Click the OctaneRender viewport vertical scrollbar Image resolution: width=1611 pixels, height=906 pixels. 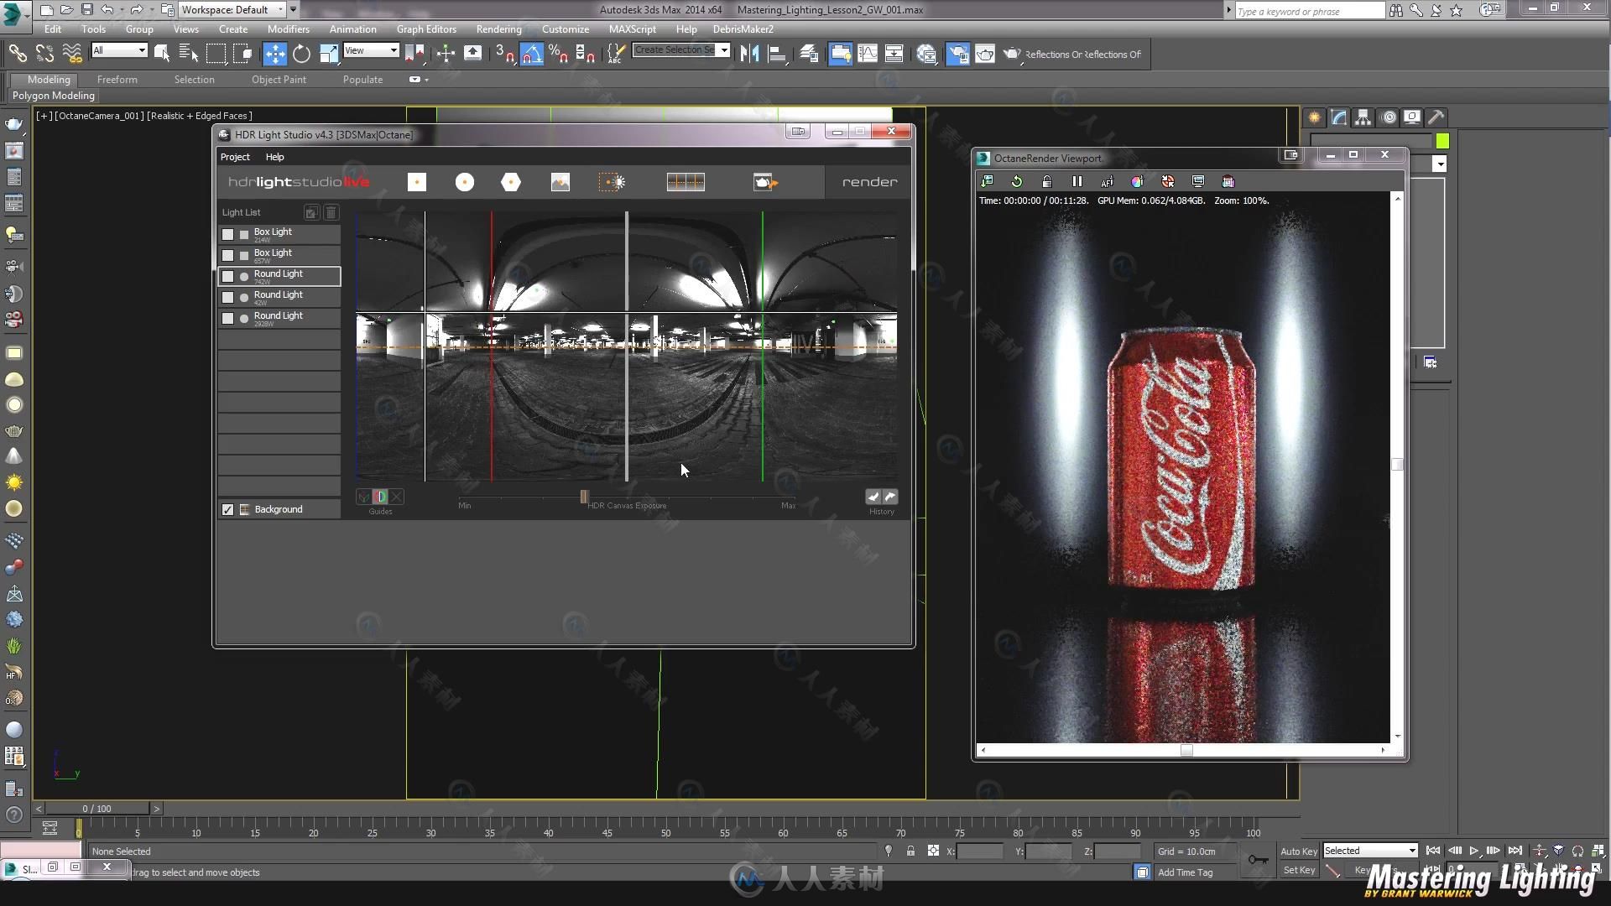click(x=1397, y=466)
